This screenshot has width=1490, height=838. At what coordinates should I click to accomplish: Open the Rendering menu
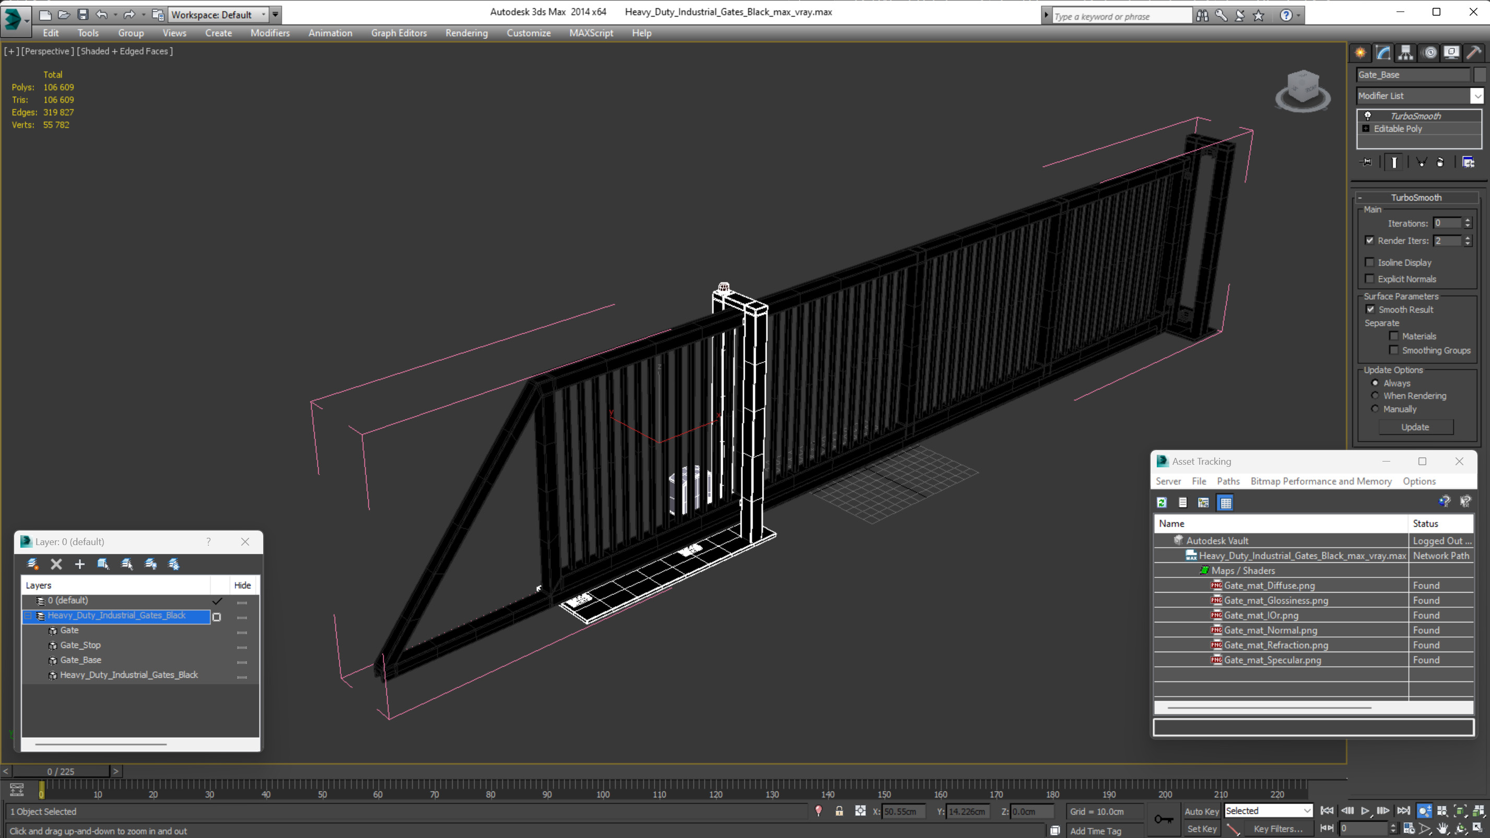tap(466, 32)
